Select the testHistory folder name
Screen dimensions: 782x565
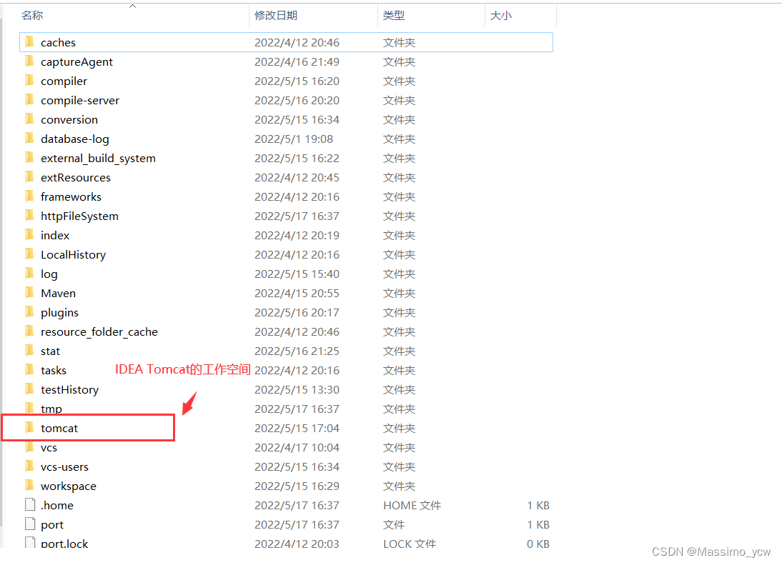(70, 389)
